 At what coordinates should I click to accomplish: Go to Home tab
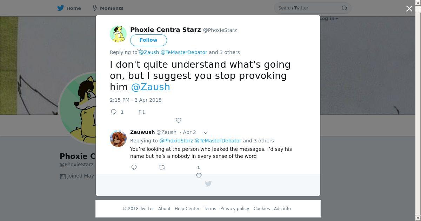click(x=69, y=8)
